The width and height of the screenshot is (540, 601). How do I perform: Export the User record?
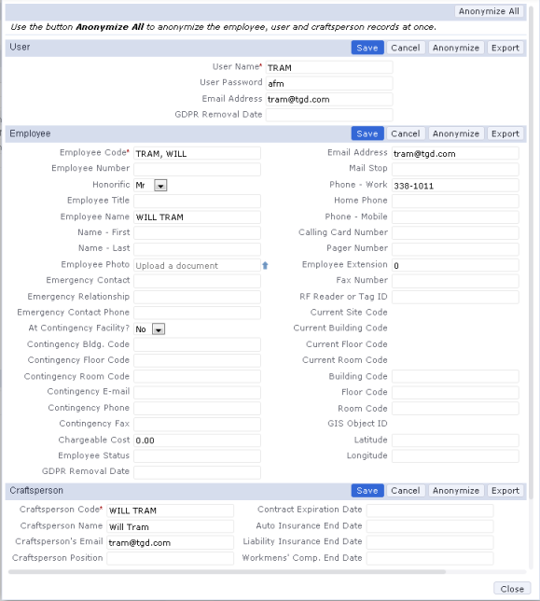click(x=505, y=48)
